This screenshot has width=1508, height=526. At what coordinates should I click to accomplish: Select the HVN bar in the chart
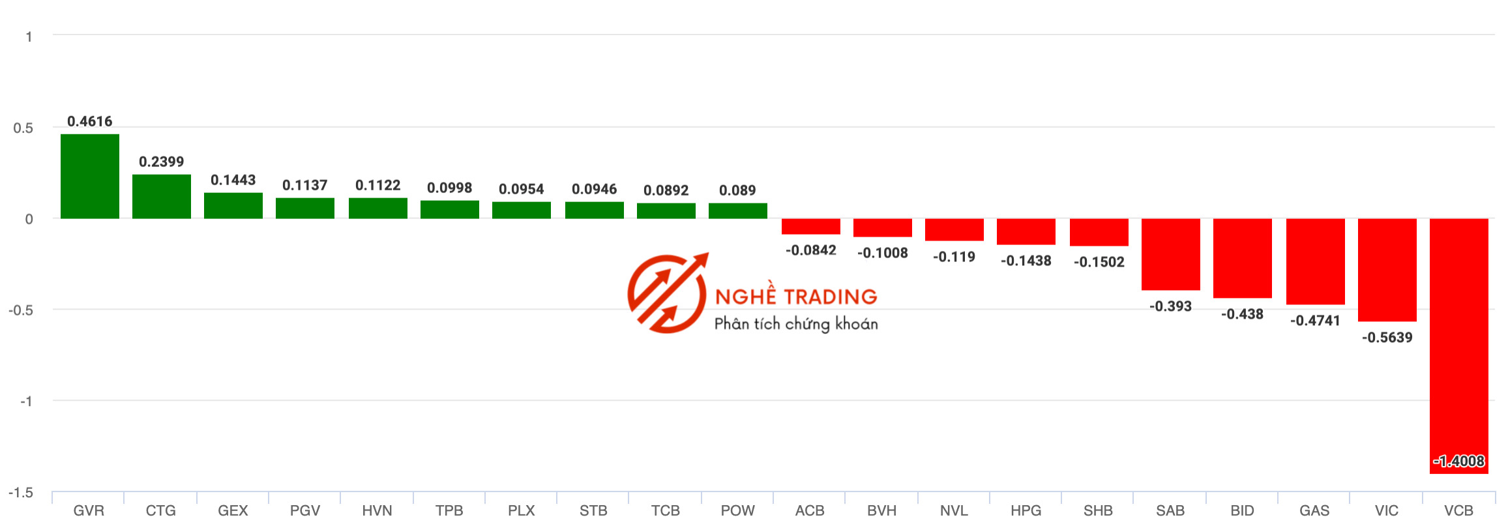click(x=378, y=209)
